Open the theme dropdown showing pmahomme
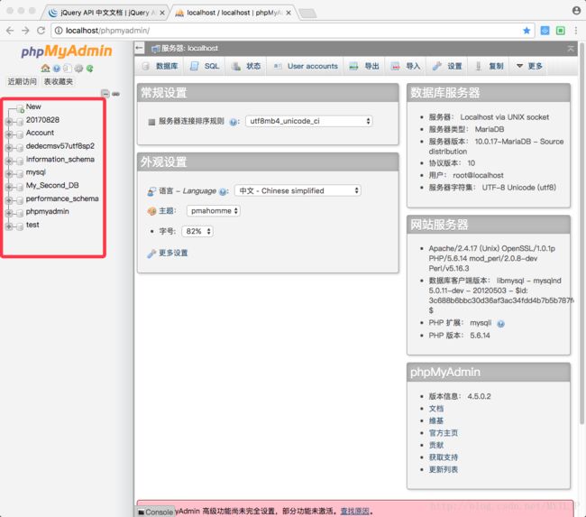This screenshot has width=586, height=517. [x=214, y=210]
